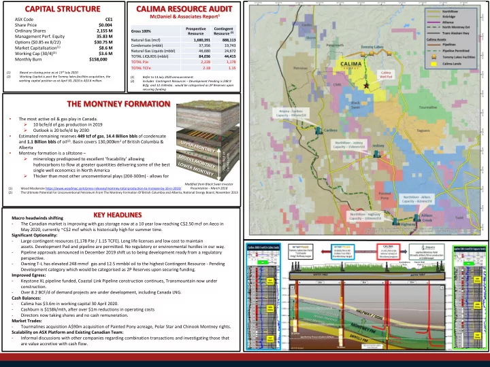This screenshot has height=367, width=490.
Task: Click the red CALIMA box above cross-section
Action: 389,252
